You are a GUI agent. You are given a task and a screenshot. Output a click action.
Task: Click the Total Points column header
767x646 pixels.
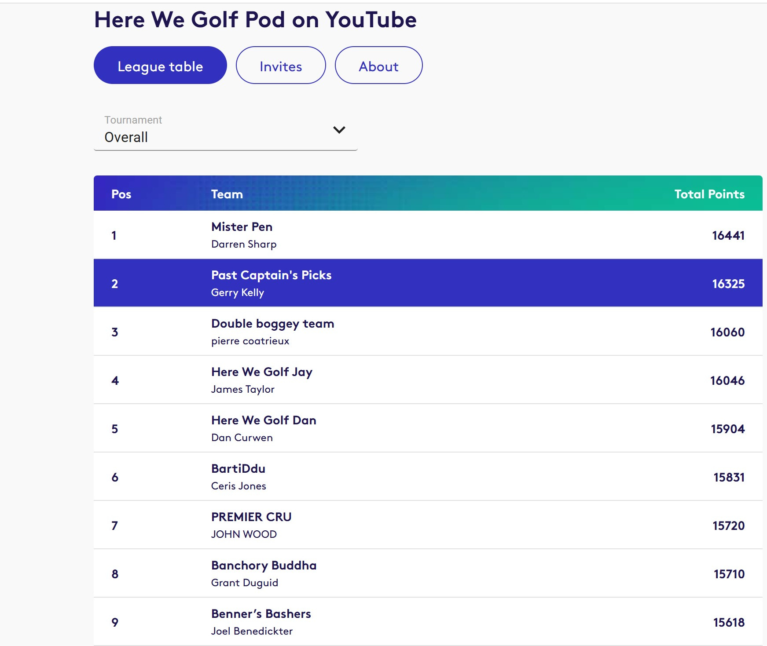(x=709, y=194)
